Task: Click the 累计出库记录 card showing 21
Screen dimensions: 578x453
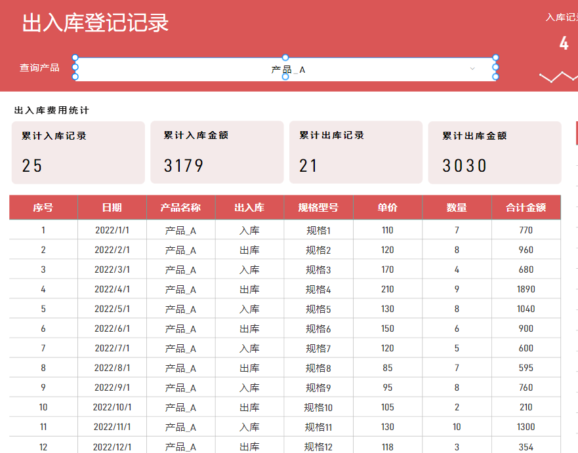Action: coord(356,152)
